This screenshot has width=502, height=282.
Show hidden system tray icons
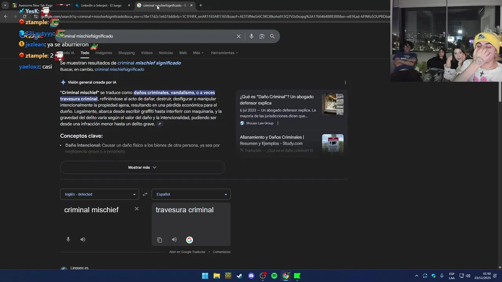(417, 276)
